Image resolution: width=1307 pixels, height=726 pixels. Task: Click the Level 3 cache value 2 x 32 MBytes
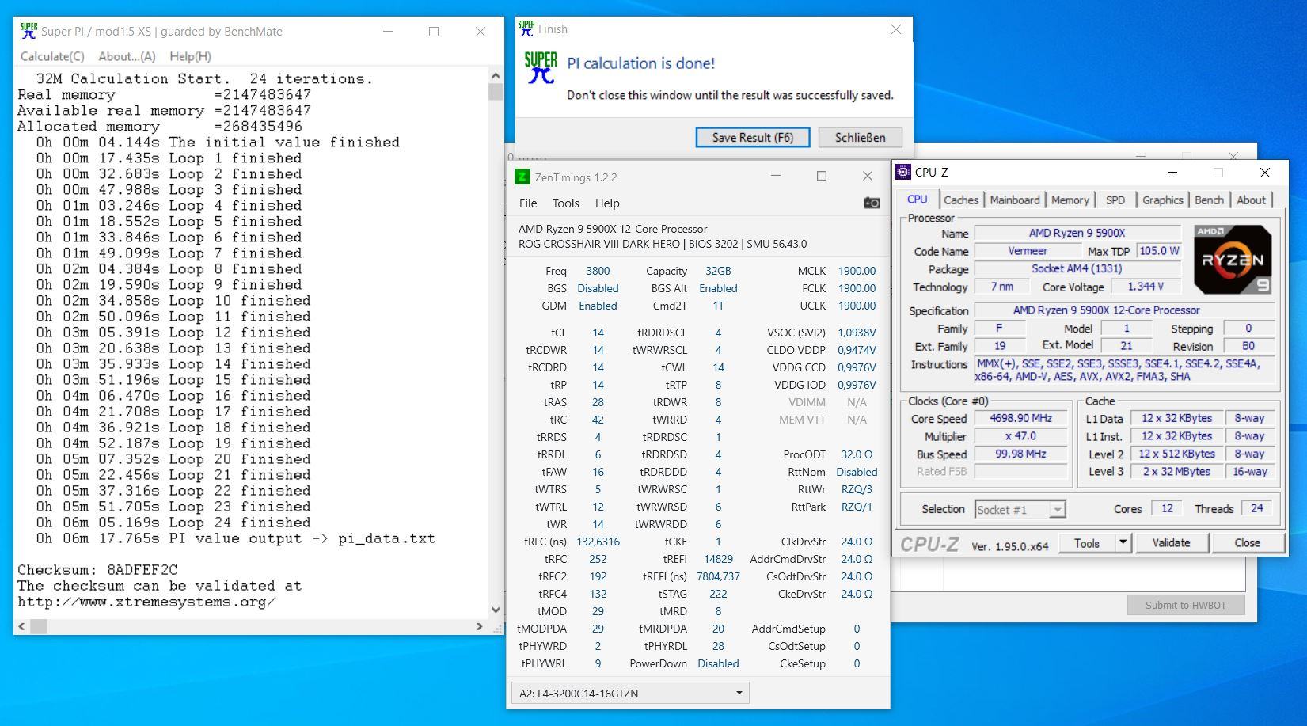(1177, 471)
